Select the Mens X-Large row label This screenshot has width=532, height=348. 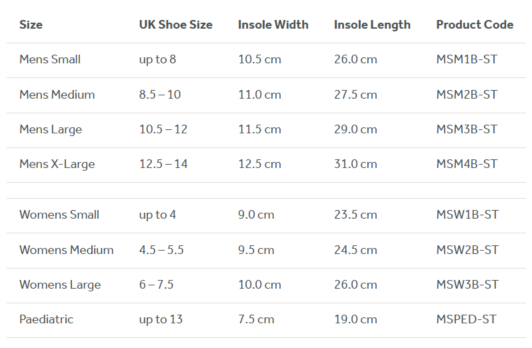coord(57,164)
